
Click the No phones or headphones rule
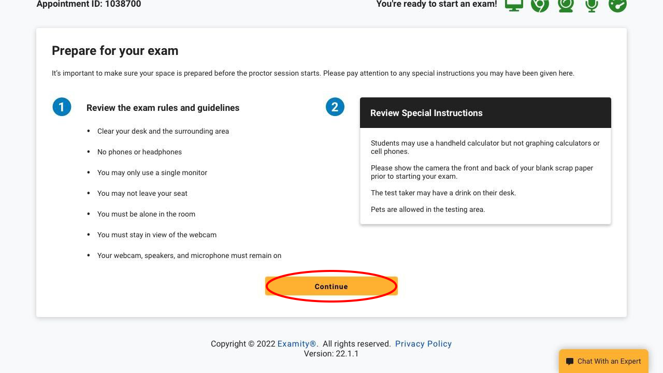pyautogui.click(x=139, y=152)
